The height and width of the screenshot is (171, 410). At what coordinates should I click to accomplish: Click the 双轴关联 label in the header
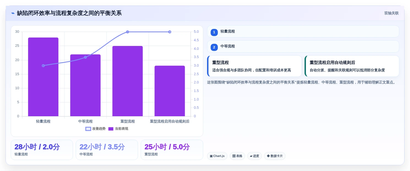point(391,13)
